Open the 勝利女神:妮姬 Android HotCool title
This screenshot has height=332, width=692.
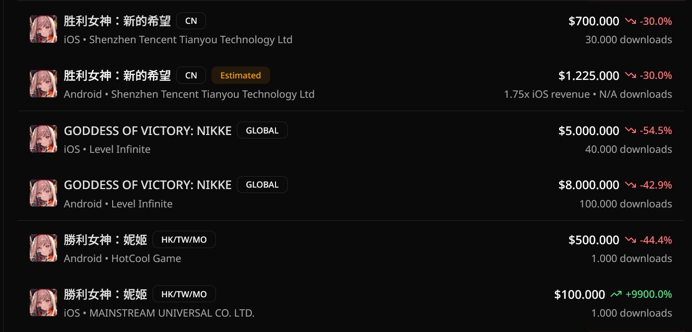coord(106,240)
